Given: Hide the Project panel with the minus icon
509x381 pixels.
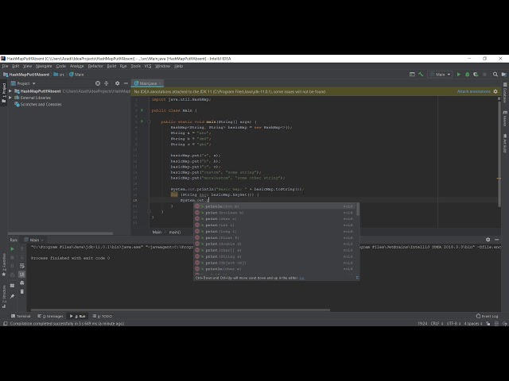Looking at the screenshot, I should [x=126, y=83].
